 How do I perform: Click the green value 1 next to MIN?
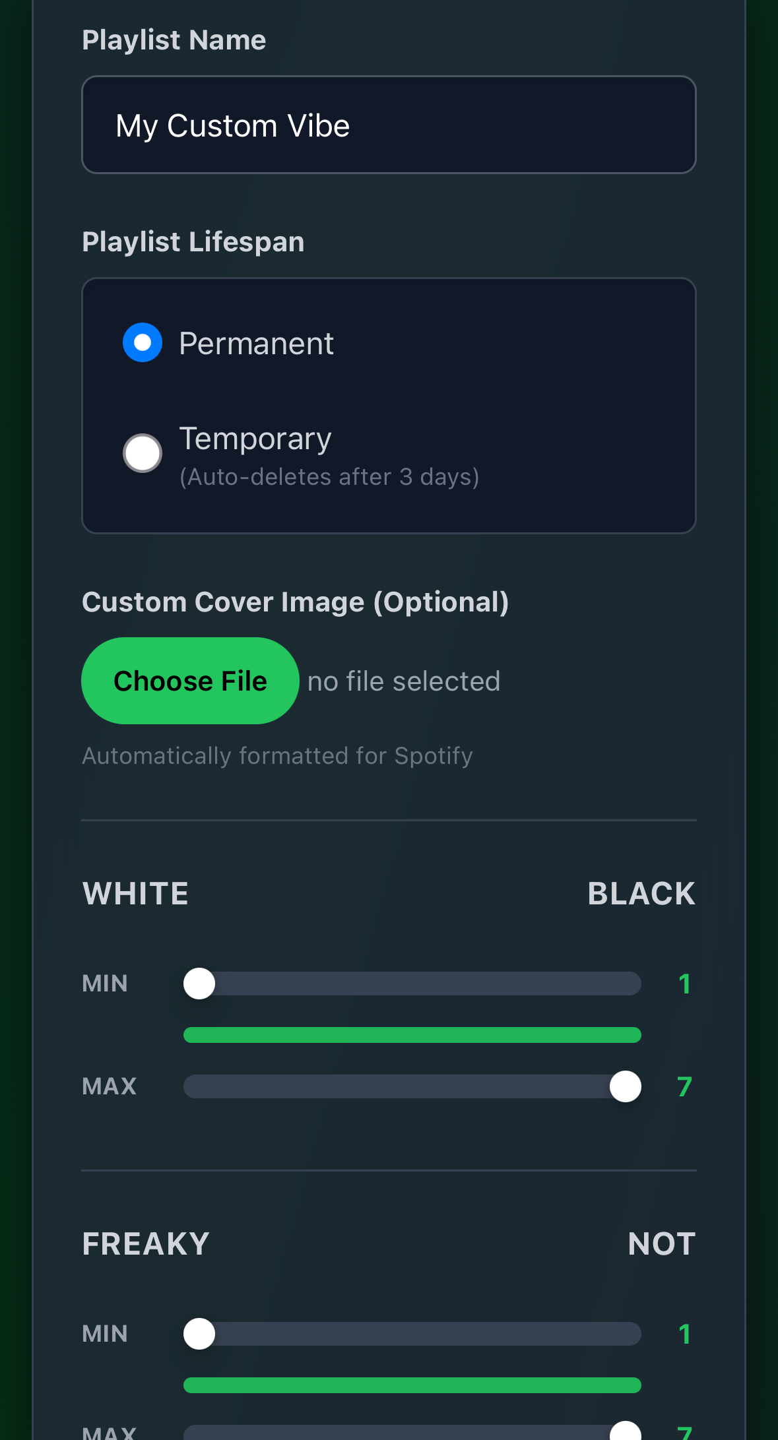[685, 984]
